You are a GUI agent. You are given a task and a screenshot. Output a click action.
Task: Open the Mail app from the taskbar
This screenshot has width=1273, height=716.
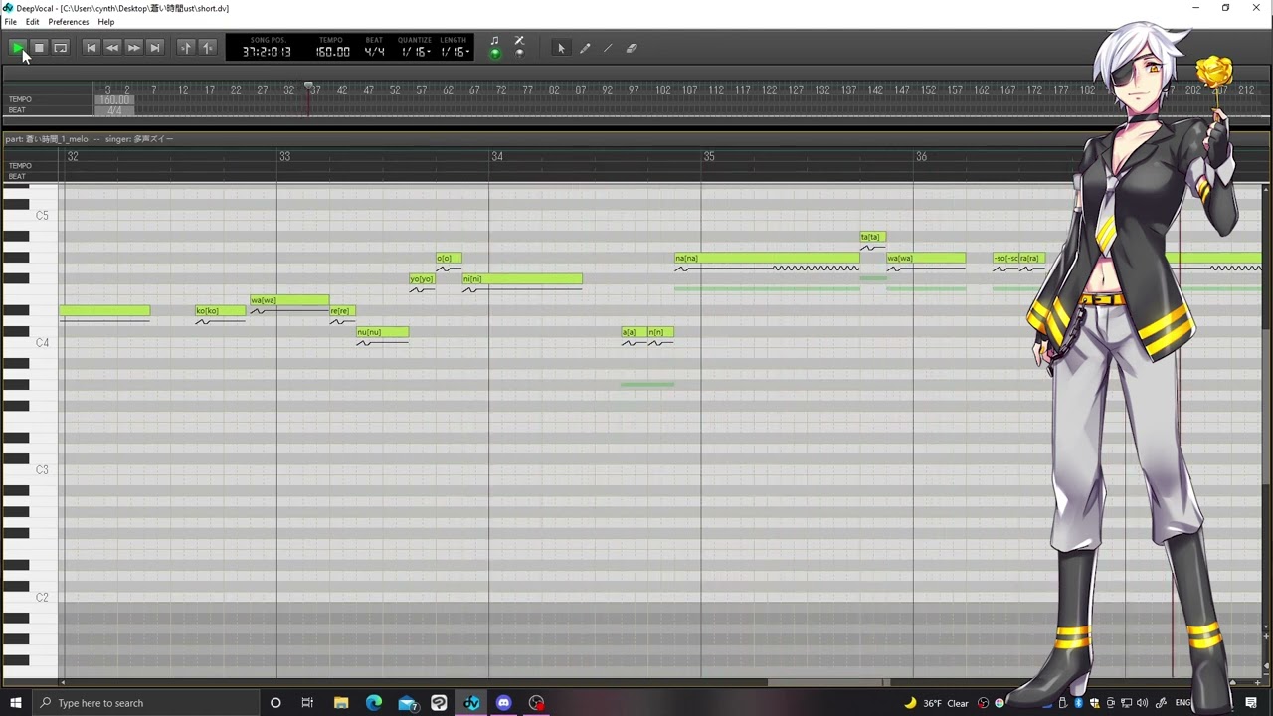407,703
